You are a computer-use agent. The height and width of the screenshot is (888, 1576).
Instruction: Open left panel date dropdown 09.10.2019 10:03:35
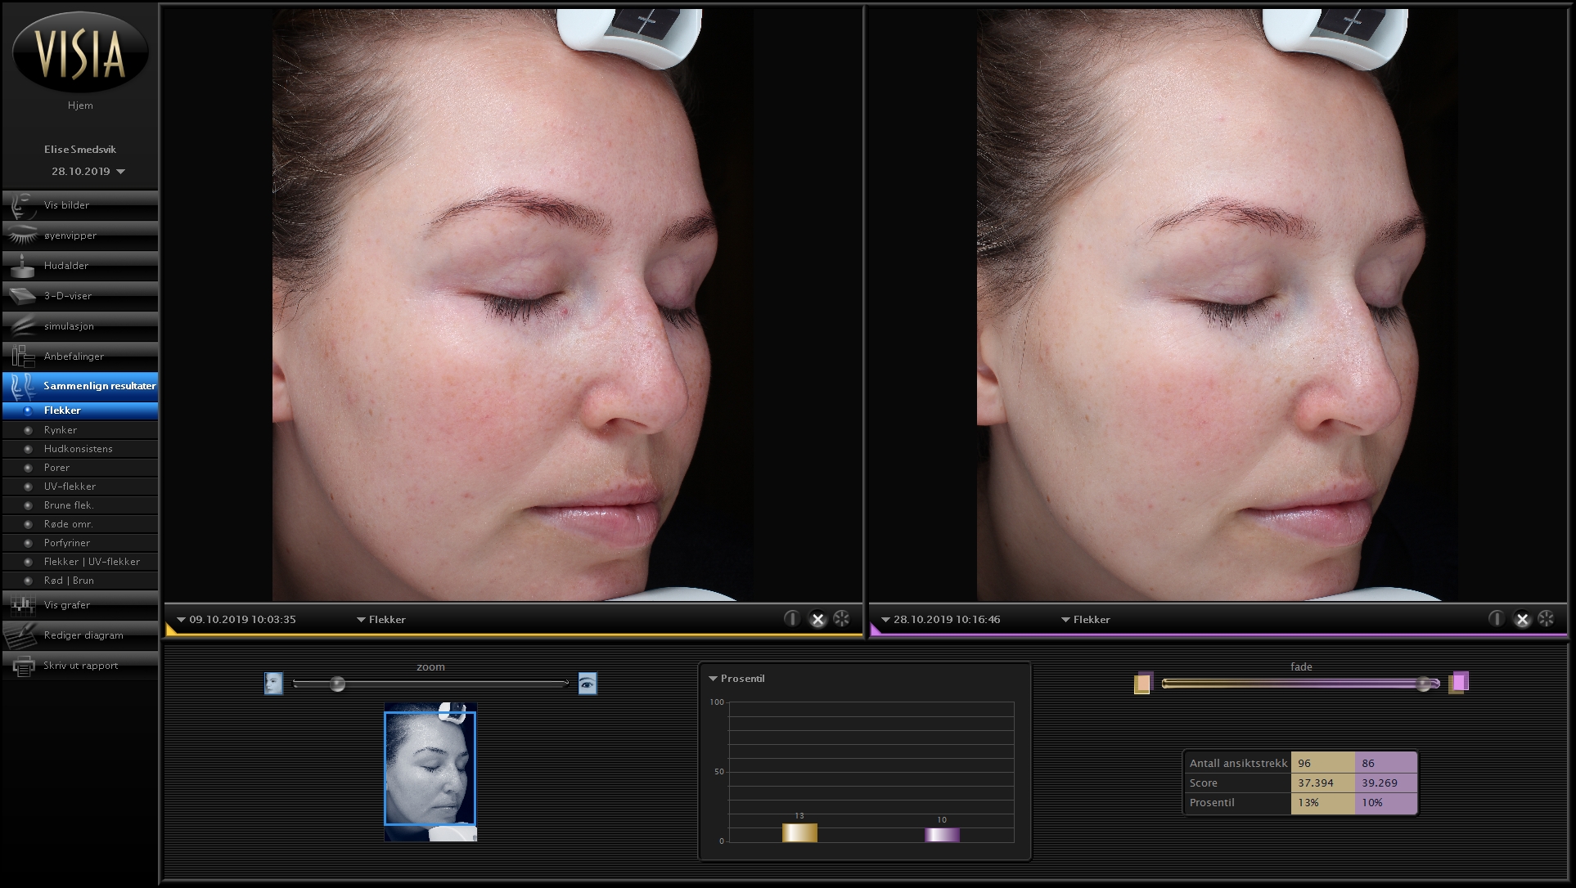pos(236,620)
